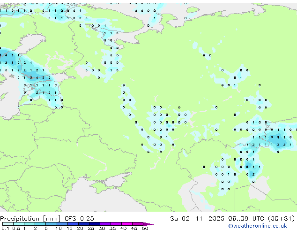Viewport: 297px width, 230px height.
Task: Pick the legend swatch between 20 and 25
Action: coord(84,224)
